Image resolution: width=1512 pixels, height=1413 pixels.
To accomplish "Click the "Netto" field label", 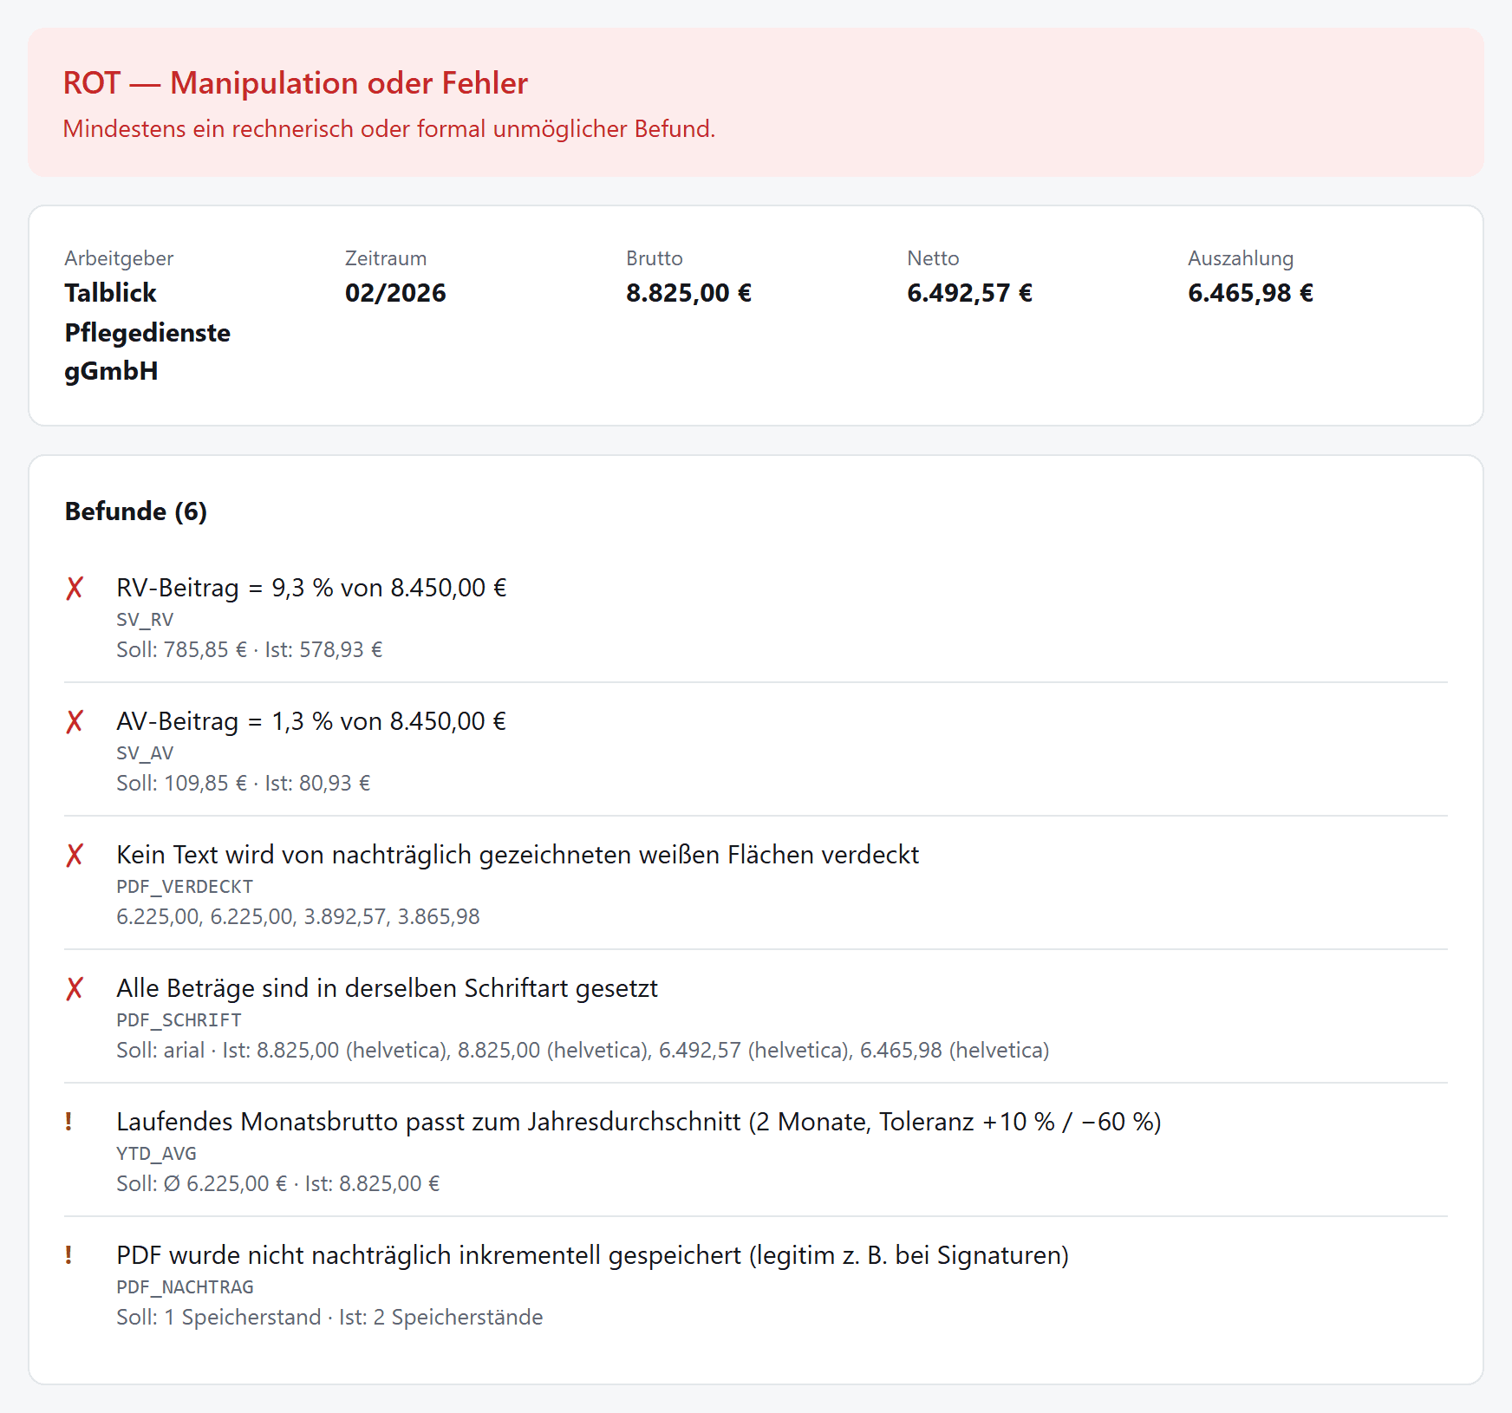I will click(x=933, y=258).
